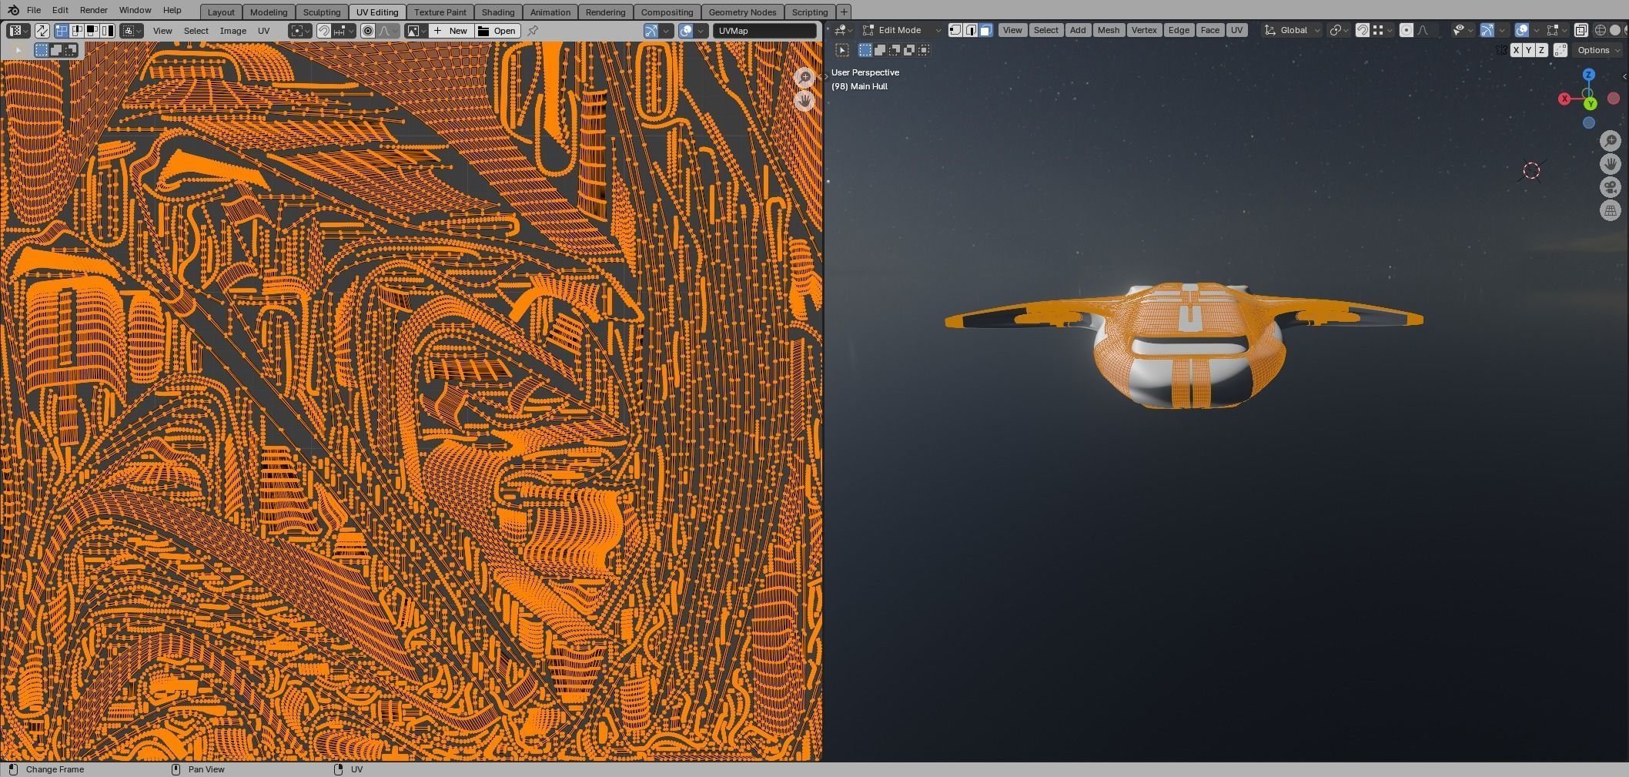This screenshot has height=777, width=1629.
Task: Open the File menu
Action: pyautogui.click(x=34, y=10)
